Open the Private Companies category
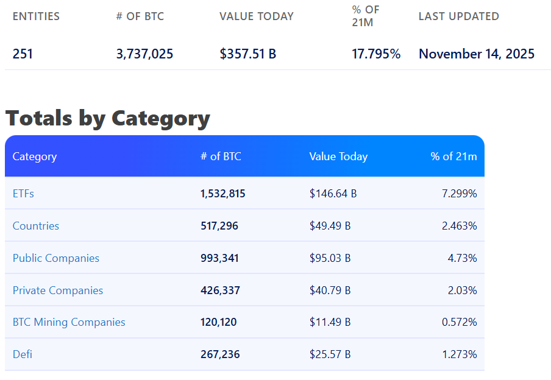Viewport: 551px width, 380px height. tap(57, 290)
